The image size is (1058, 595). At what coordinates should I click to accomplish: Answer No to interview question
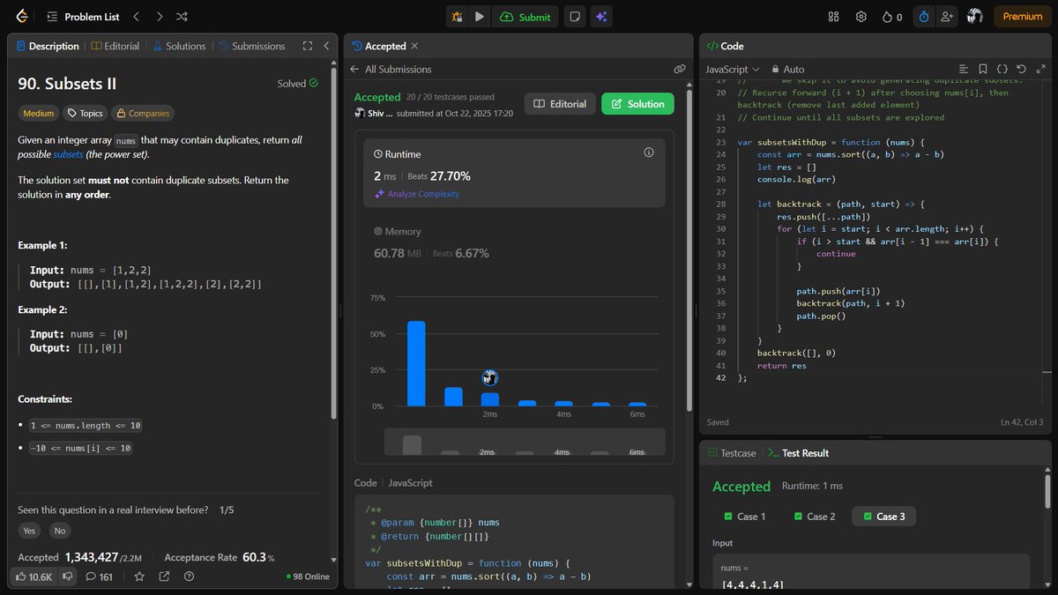coord(59,531)
